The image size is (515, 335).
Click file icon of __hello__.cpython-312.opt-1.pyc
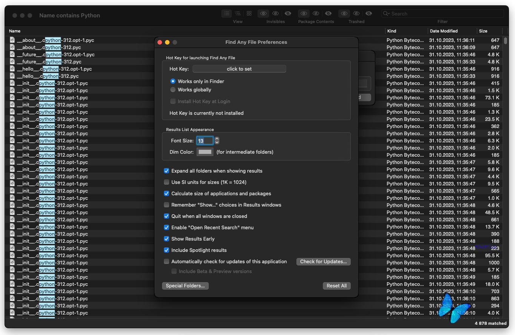(x=12, y=69)
